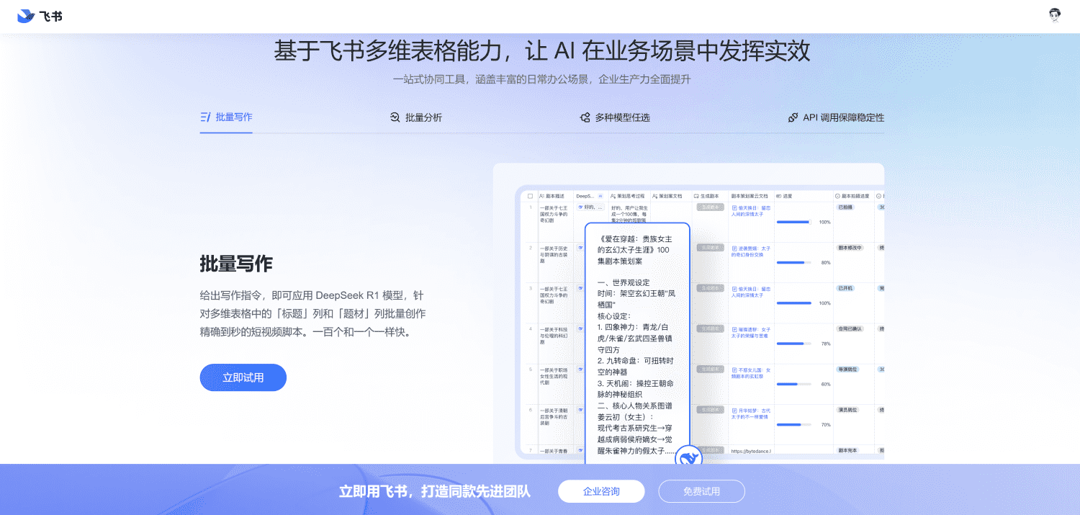Click the main headline 基于飞书多维表格能力

[541, 51]
